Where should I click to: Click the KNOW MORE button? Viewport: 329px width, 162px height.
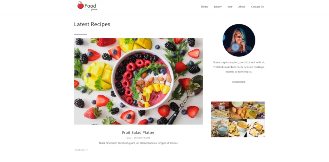pos(239,82)
